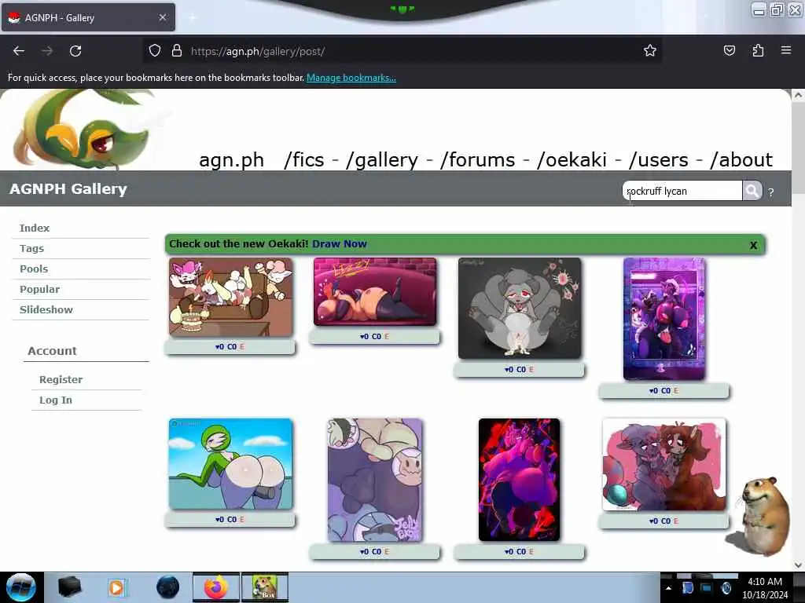Dismiss the Oekaki banner with x

[x=753, y=245]
